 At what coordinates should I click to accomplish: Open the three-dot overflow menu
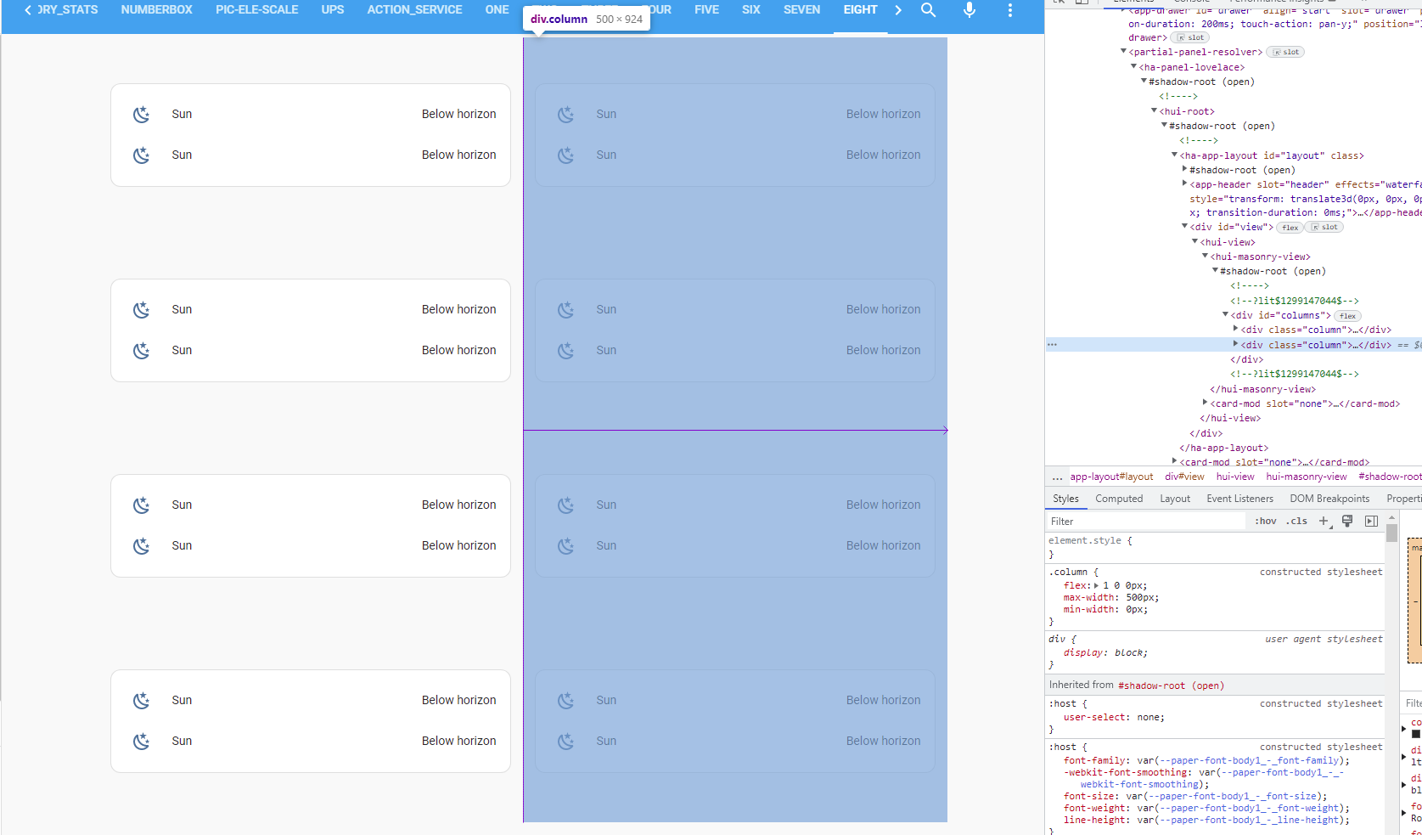click(1009, 9)
